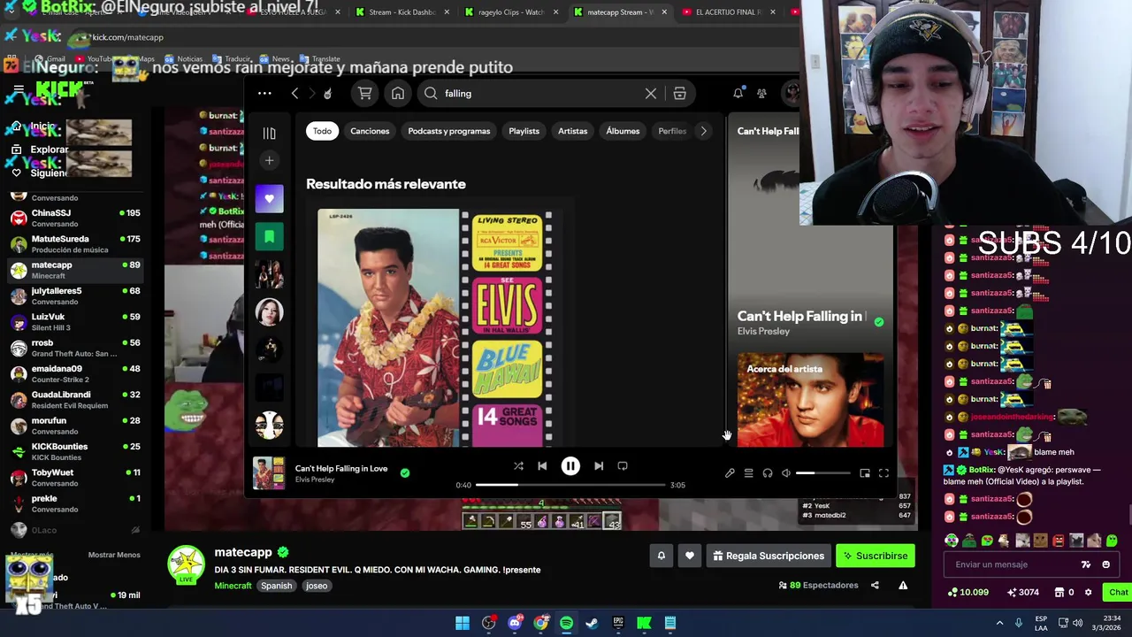The height and width of the screenshot is (637, 1132).
Task: Click the Spanish language tag
Action: (276, 586)
